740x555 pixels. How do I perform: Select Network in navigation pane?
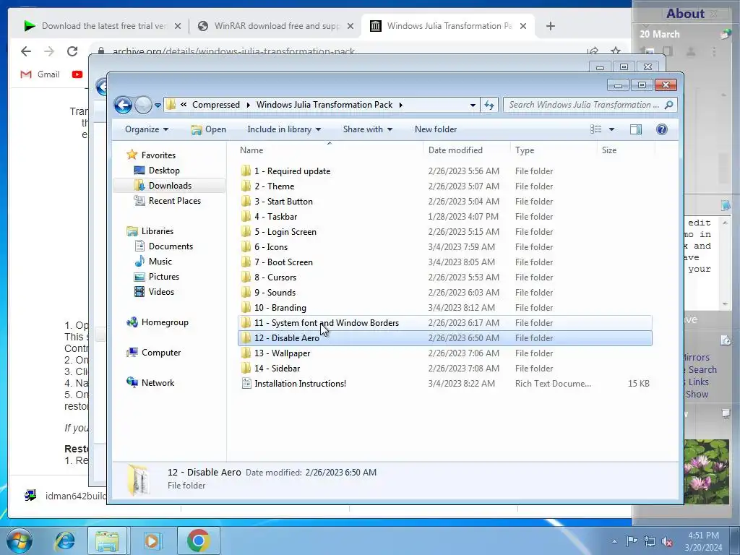pos(158,383)
